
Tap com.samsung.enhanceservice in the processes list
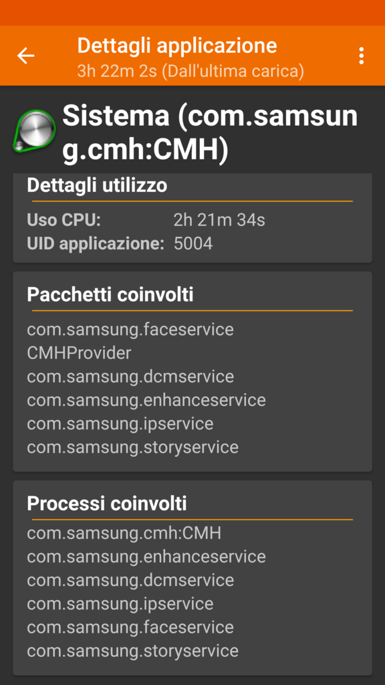(x=146, y=557)
